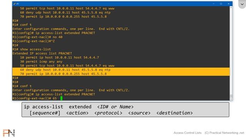Click the terminal scrollbar up arrow

(x=231, y=8)
